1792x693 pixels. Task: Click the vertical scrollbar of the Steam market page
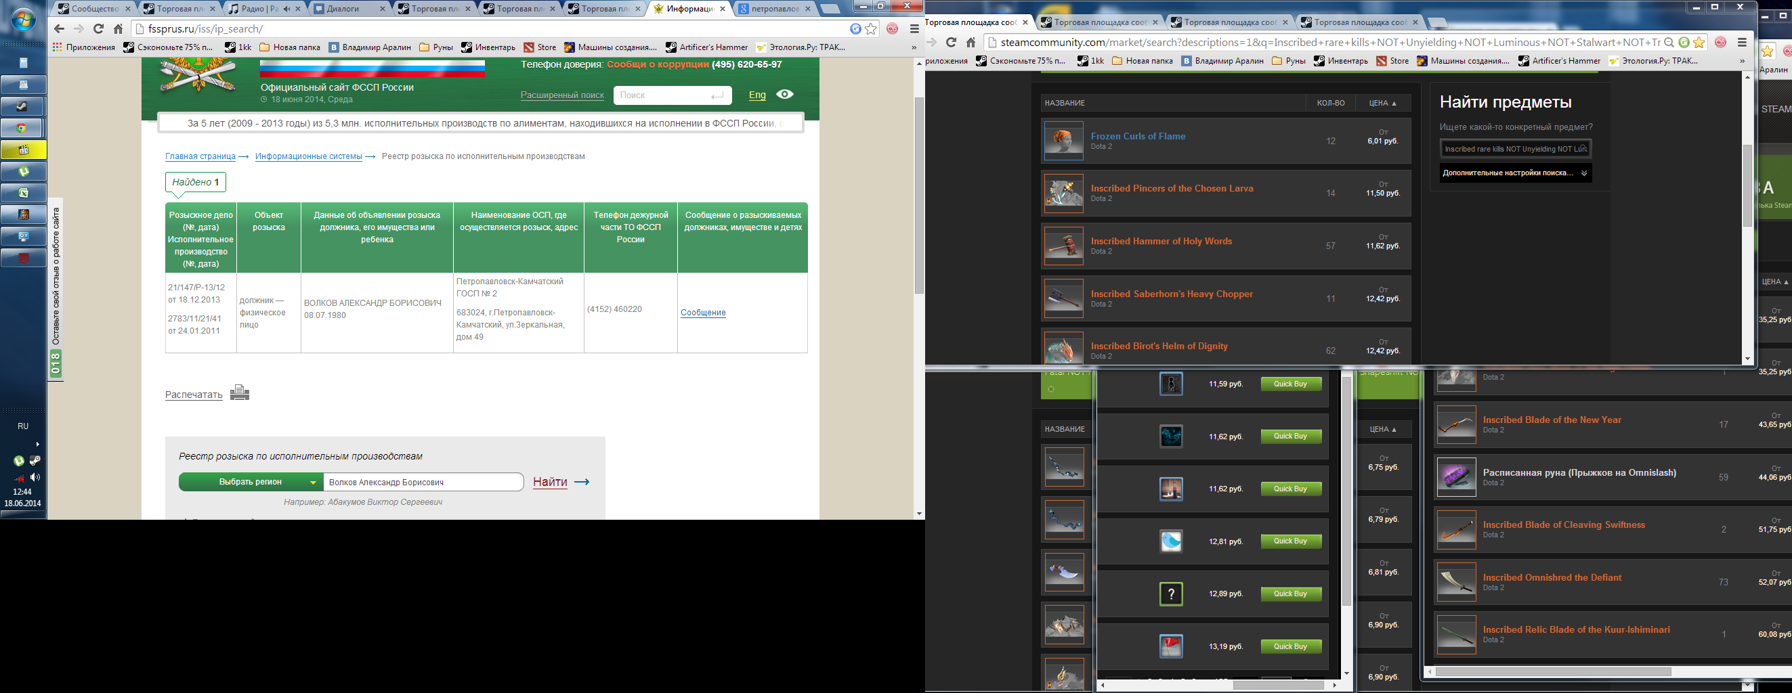pos(1747,185)
